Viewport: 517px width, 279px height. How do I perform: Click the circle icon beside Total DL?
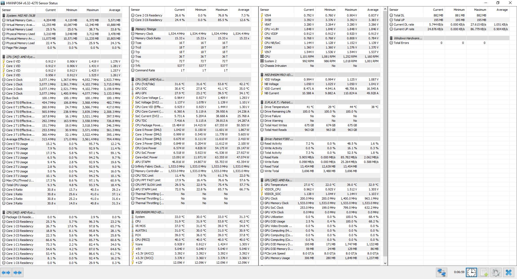(x=391, y=15)
